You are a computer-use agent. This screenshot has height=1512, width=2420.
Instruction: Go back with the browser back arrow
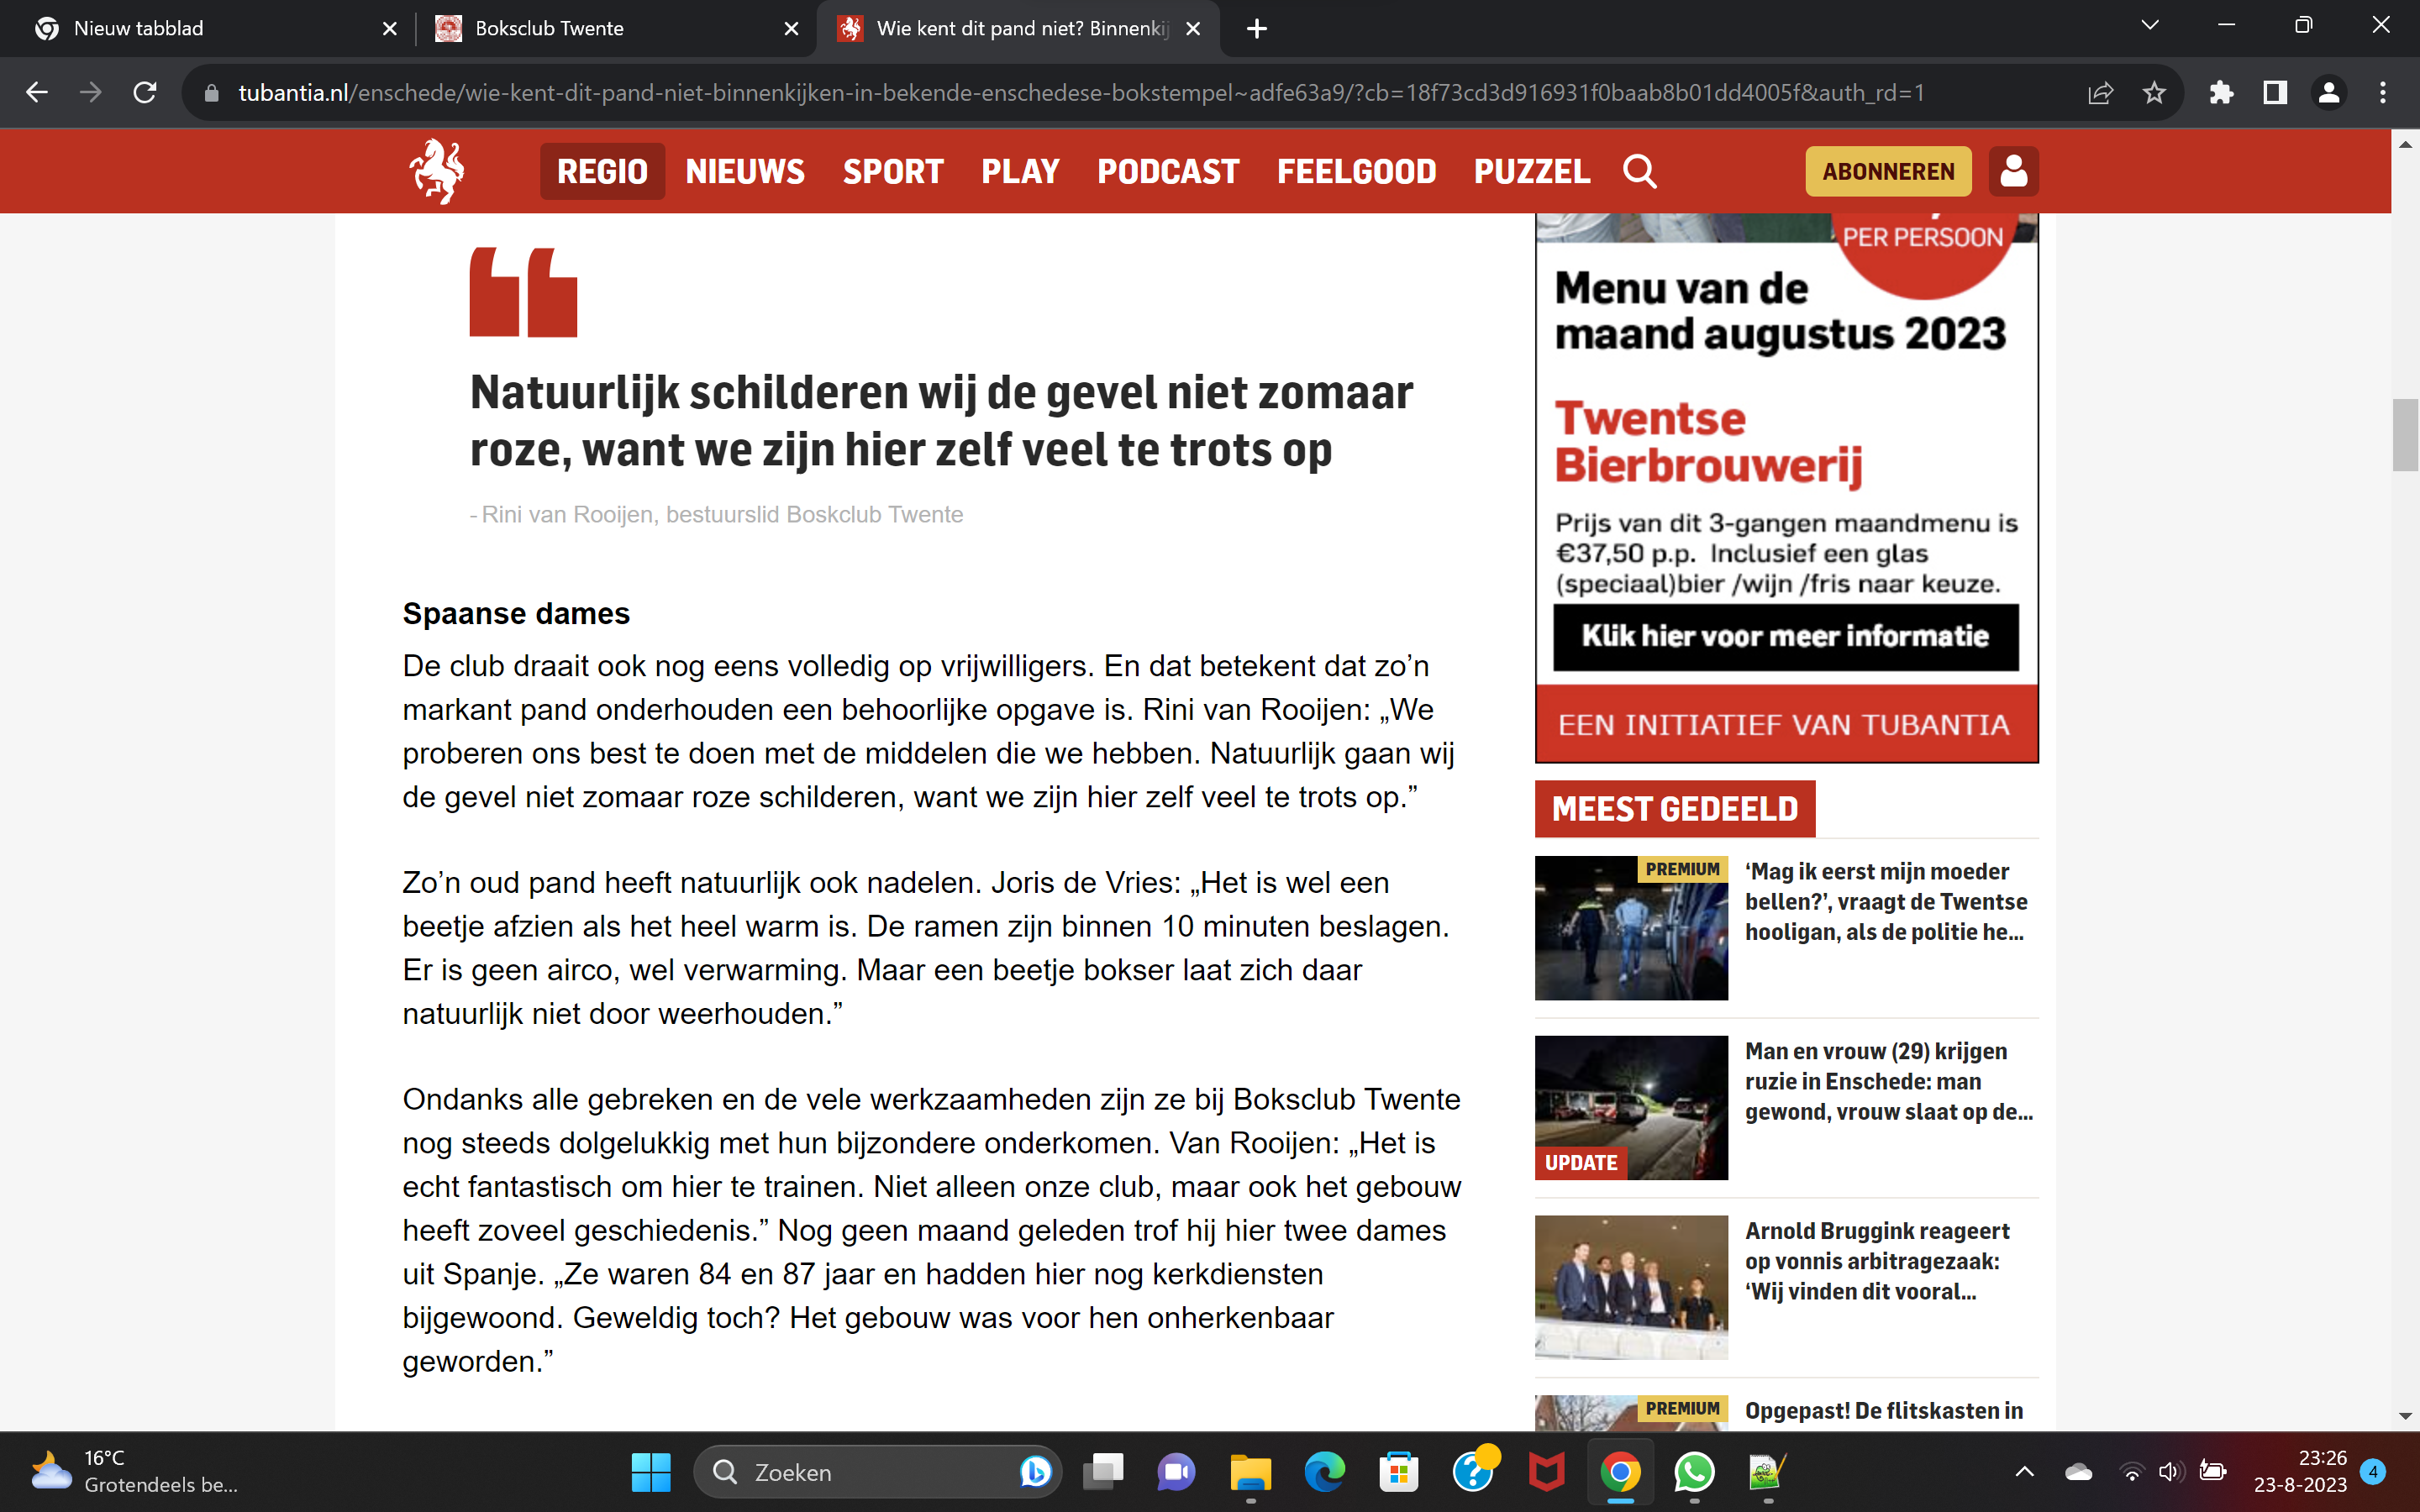coord(37,93)
